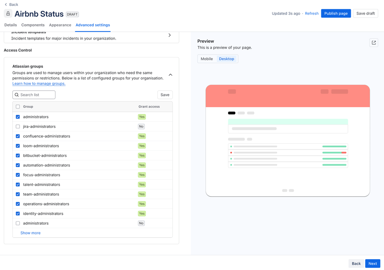Image resolution: width=384 pixels, height=270 pixels.
Task: Click the Next button
Action: [372, 263]
